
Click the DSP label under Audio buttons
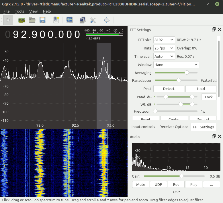point(176,192)
